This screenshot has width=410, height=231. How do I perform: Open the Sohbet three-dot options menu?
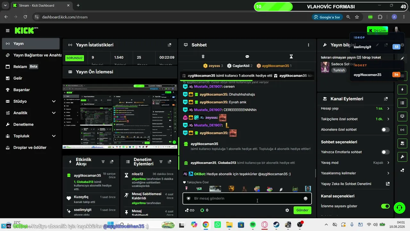[x=308, y=45]
